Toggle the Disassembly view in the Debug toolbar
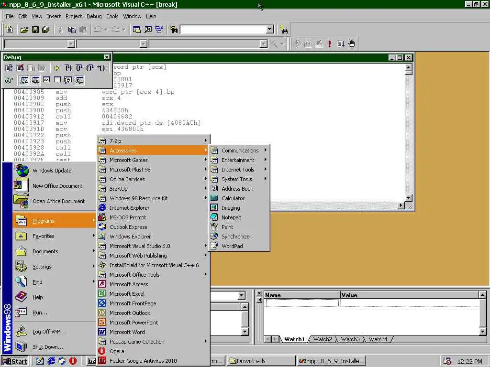Image resolution: width=490 pixels, height=367 pixels. click(x=79, y=80)
